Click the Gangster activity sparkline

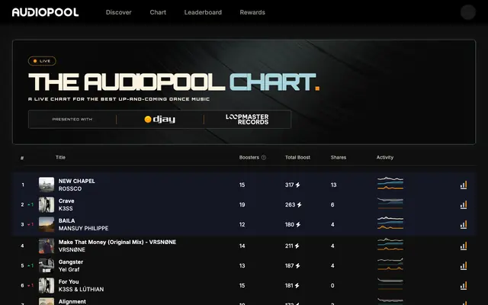tap(390, 264)
